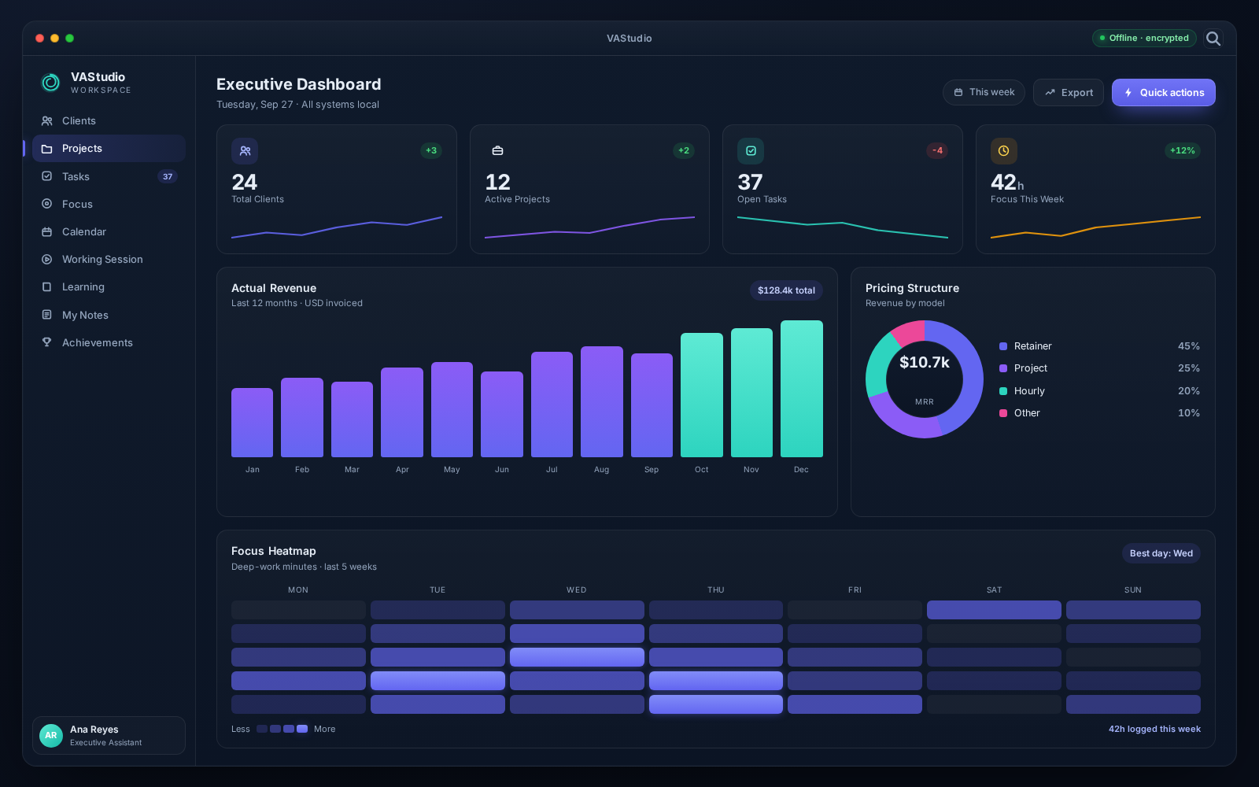The image size is (1259, 787).
Task: Click the Retainer 45% value
Action: point(1188,346)
